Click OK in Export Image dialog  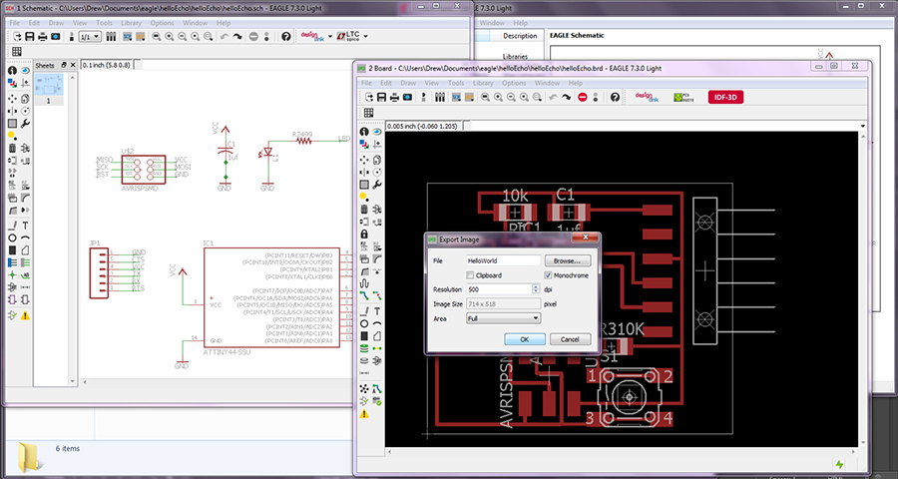coord(524,339)
